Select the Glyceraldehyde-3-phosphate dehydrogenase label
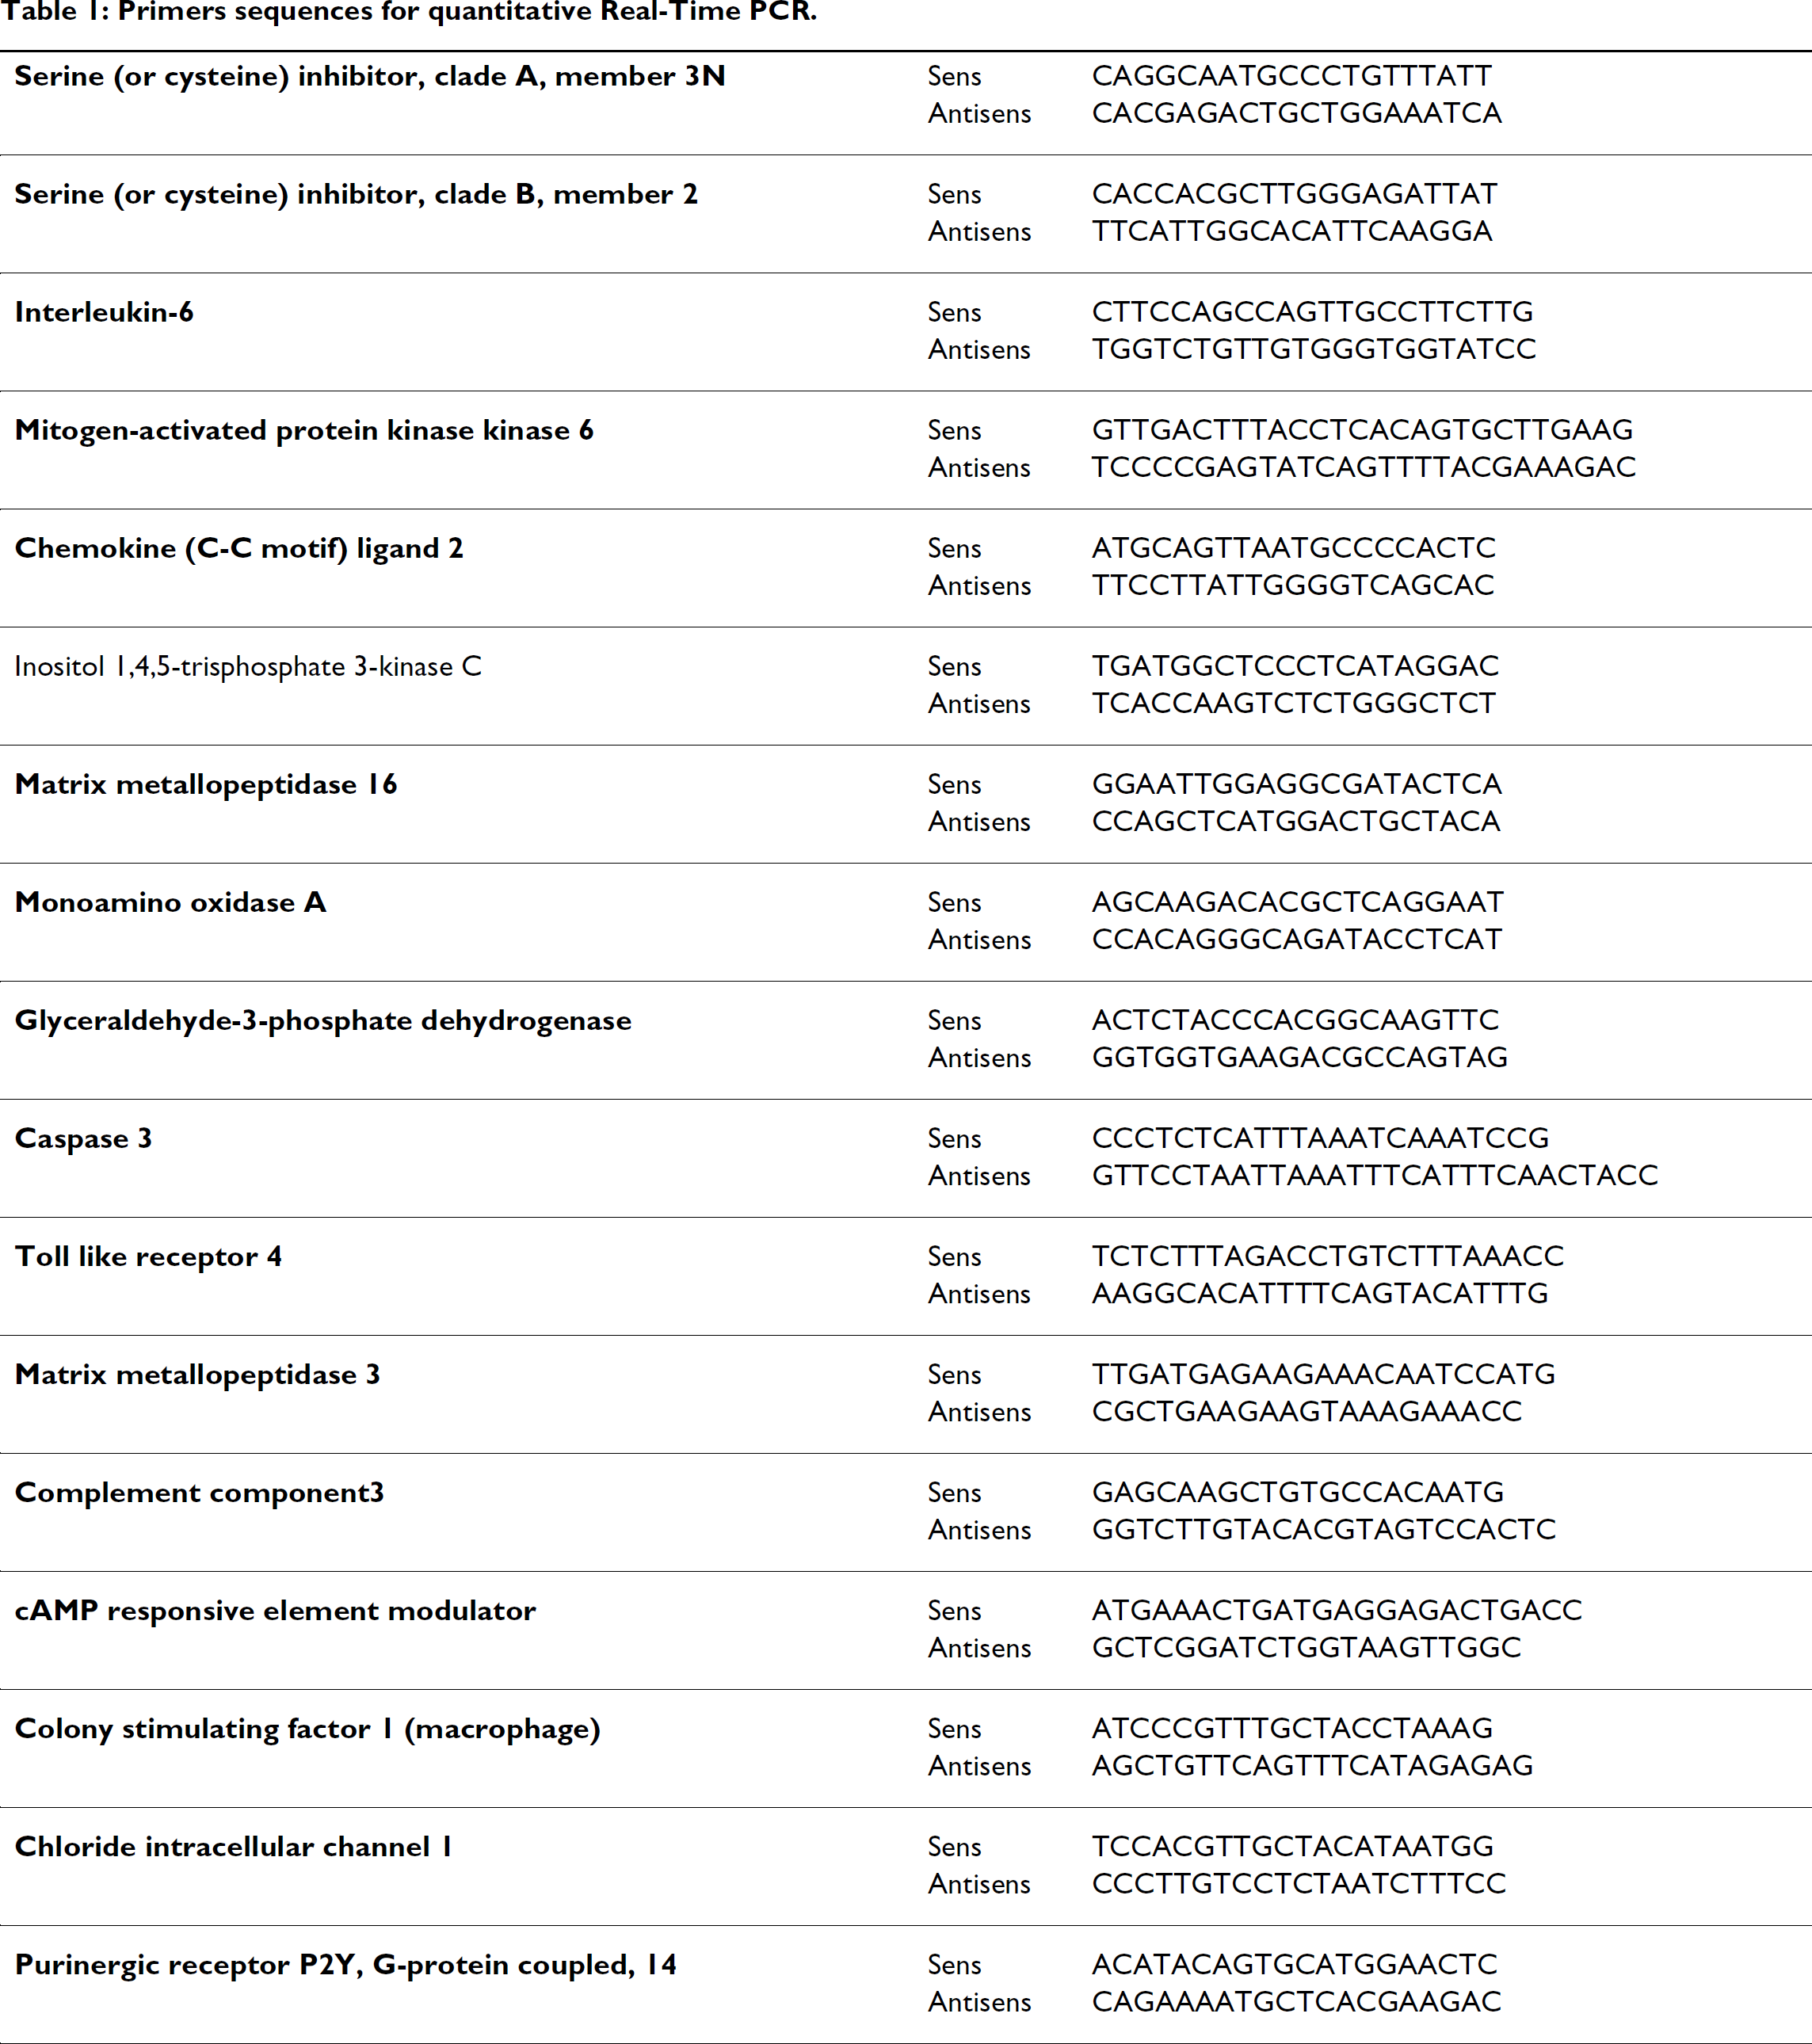Screen dimensions: 1812x2044 click(323, 1021)
